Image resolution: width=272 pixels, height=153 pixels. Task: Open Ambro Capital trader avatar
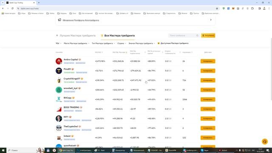click(x=59, y=61)
